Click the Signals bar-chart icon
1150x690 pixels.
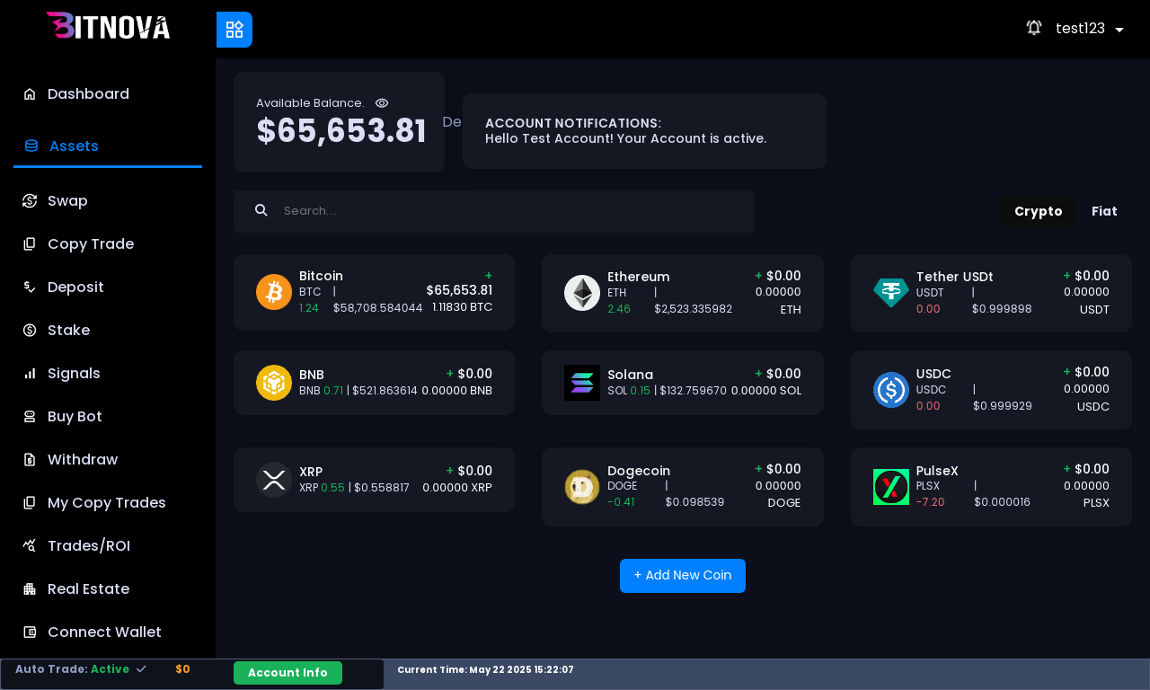[x=30, y=374]
